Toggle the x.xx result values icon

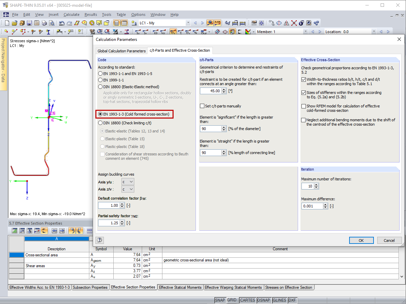218,23
